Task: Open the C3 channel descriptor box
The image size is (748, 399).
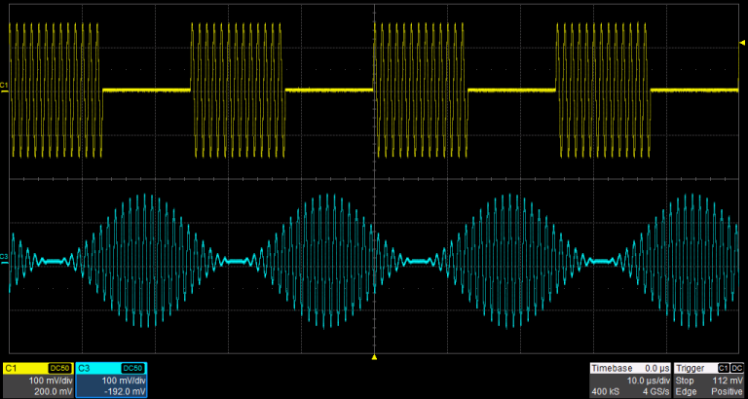Action: pyautogui.click(x=112, y=380)
